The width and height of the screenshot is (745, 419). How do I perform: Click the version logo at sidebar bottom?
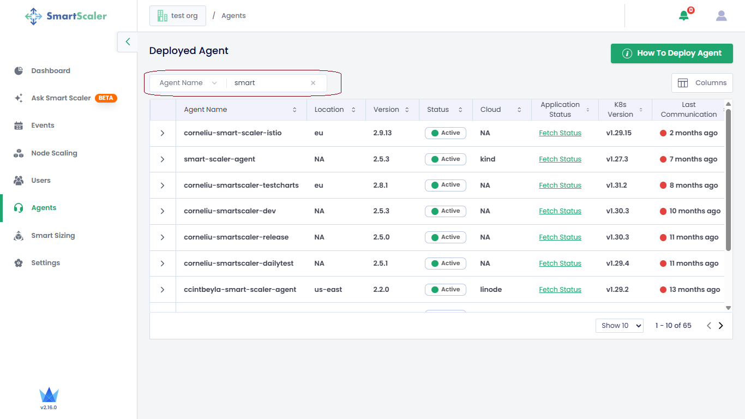49,396
